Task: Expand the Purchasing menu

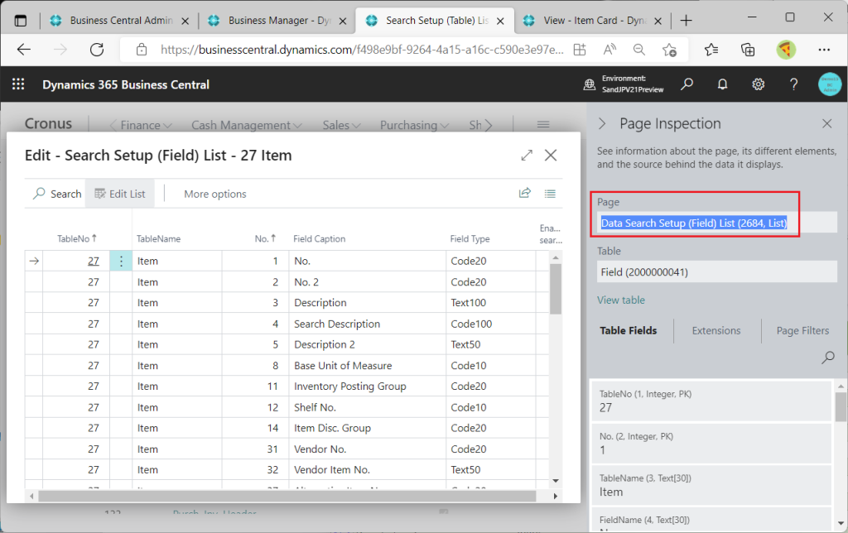Action: click(414, 125)
